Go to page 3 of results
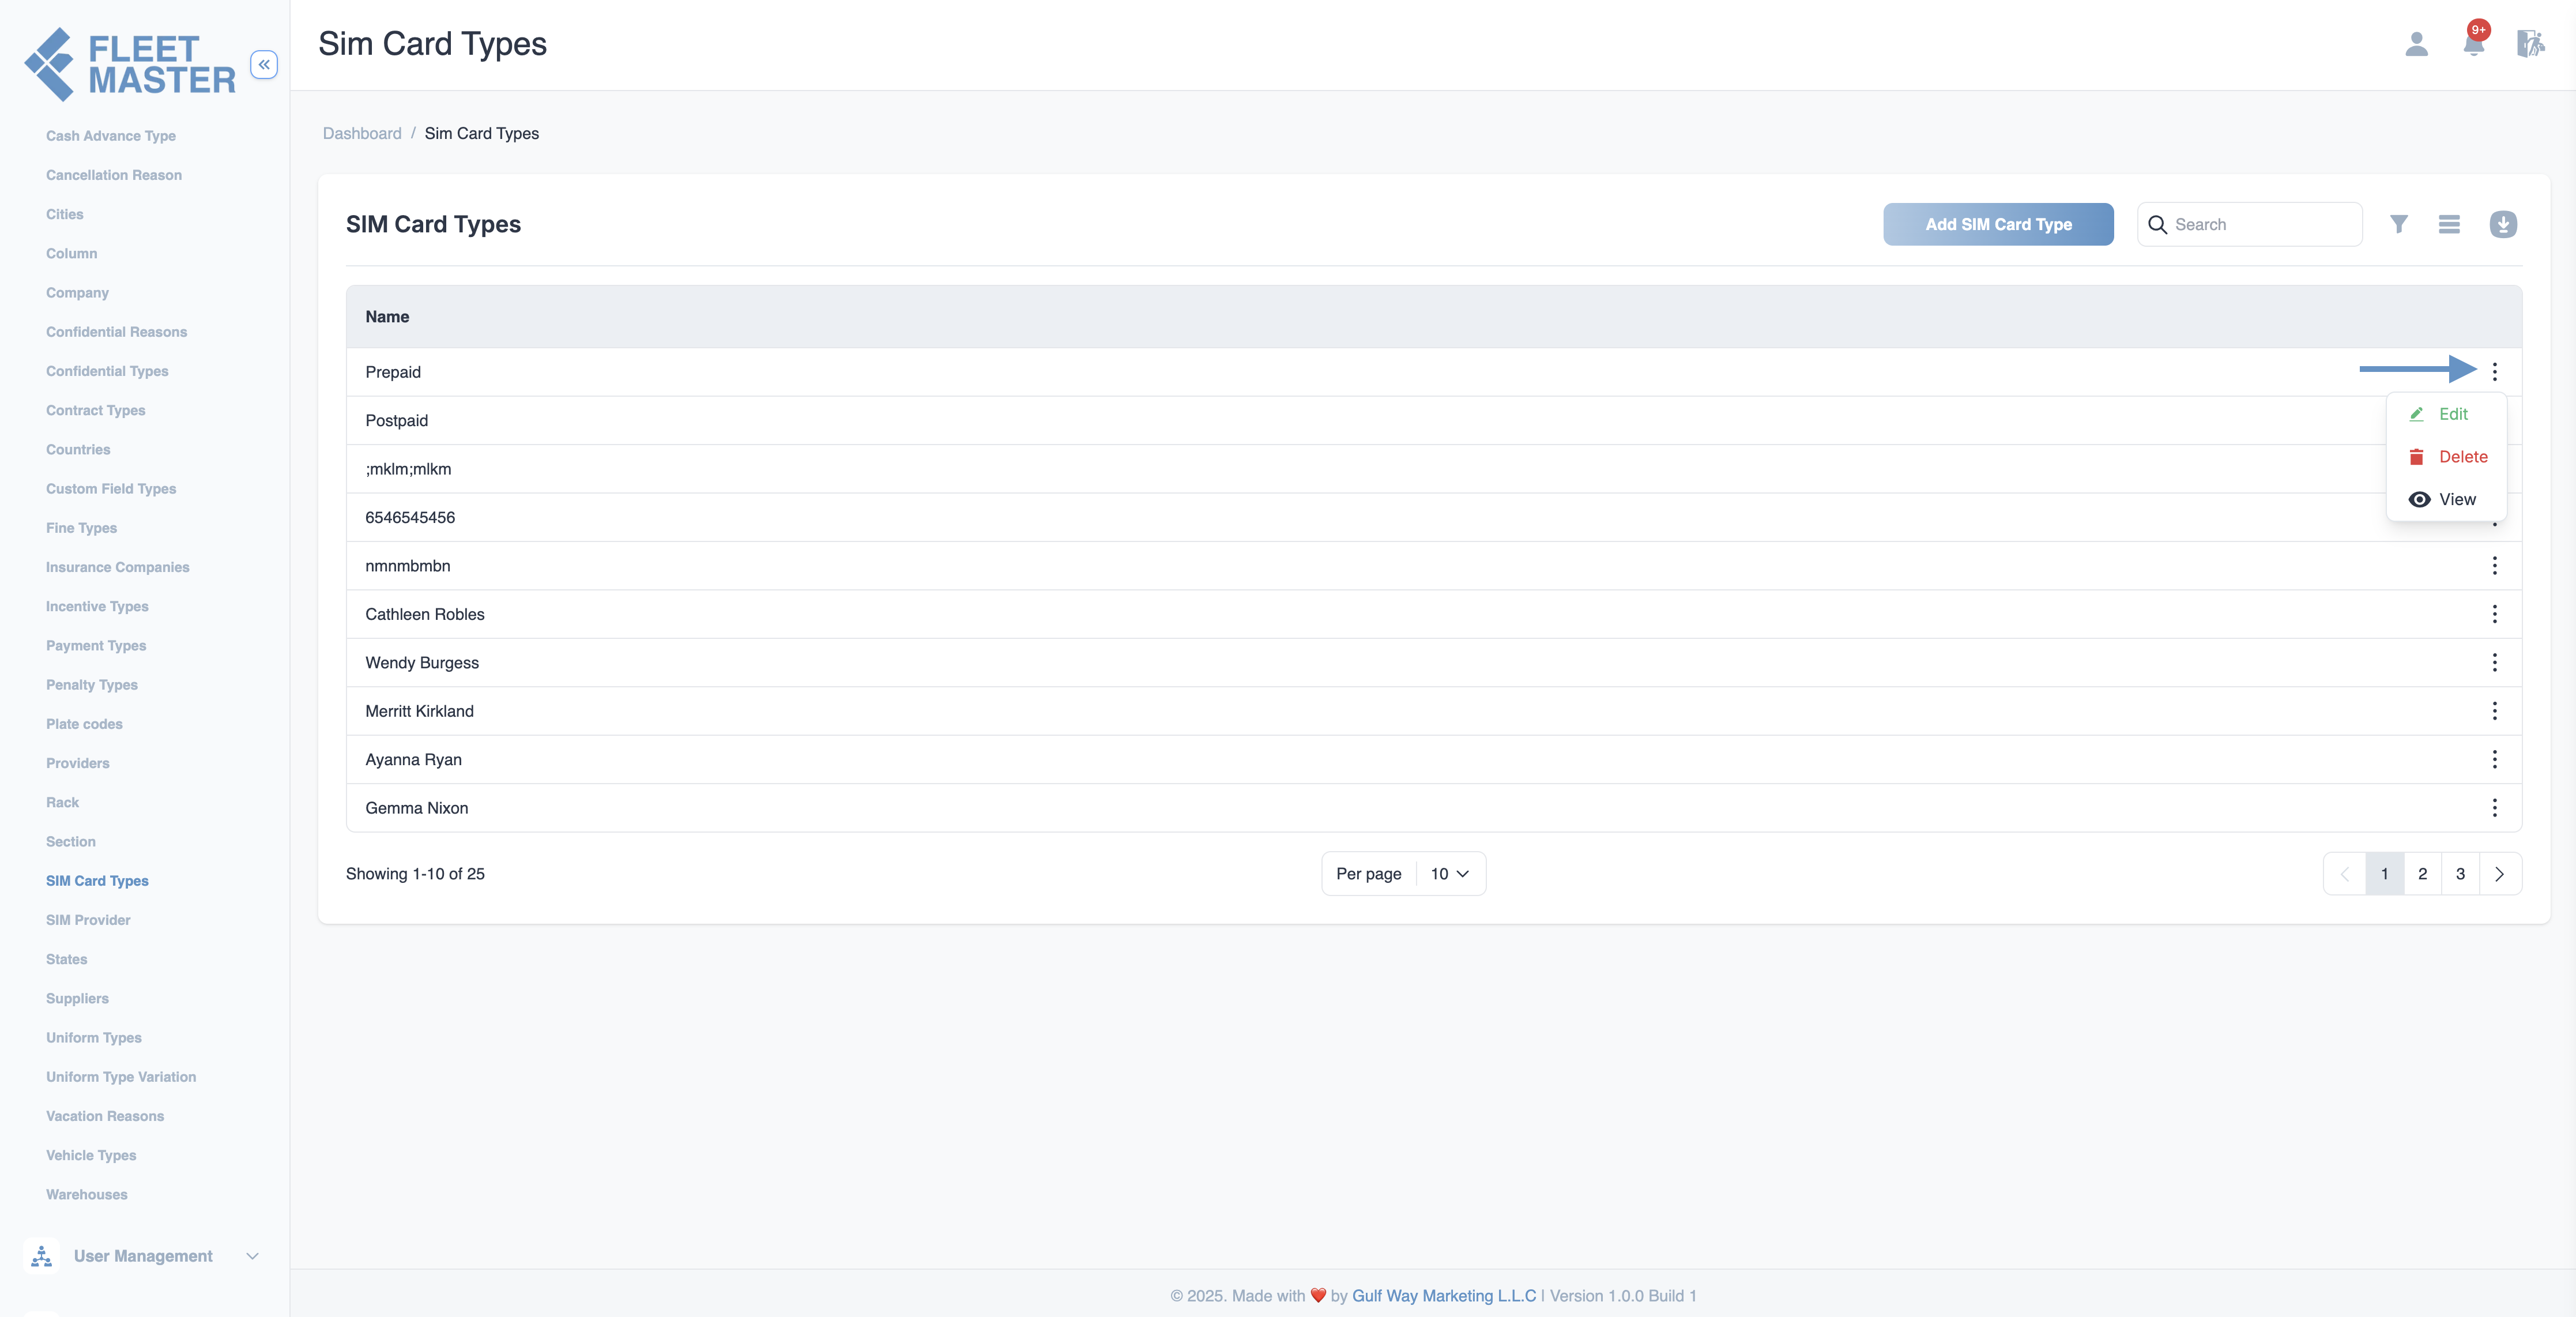Viewport: 2576px width, 1317px height. pyautogui.click(x=2460, y=874)
